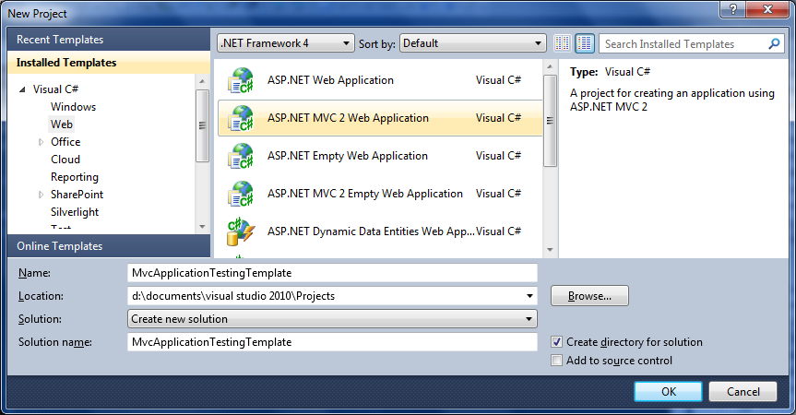Select the Office category label
The image size is (796, 415).
click(65, 142)
